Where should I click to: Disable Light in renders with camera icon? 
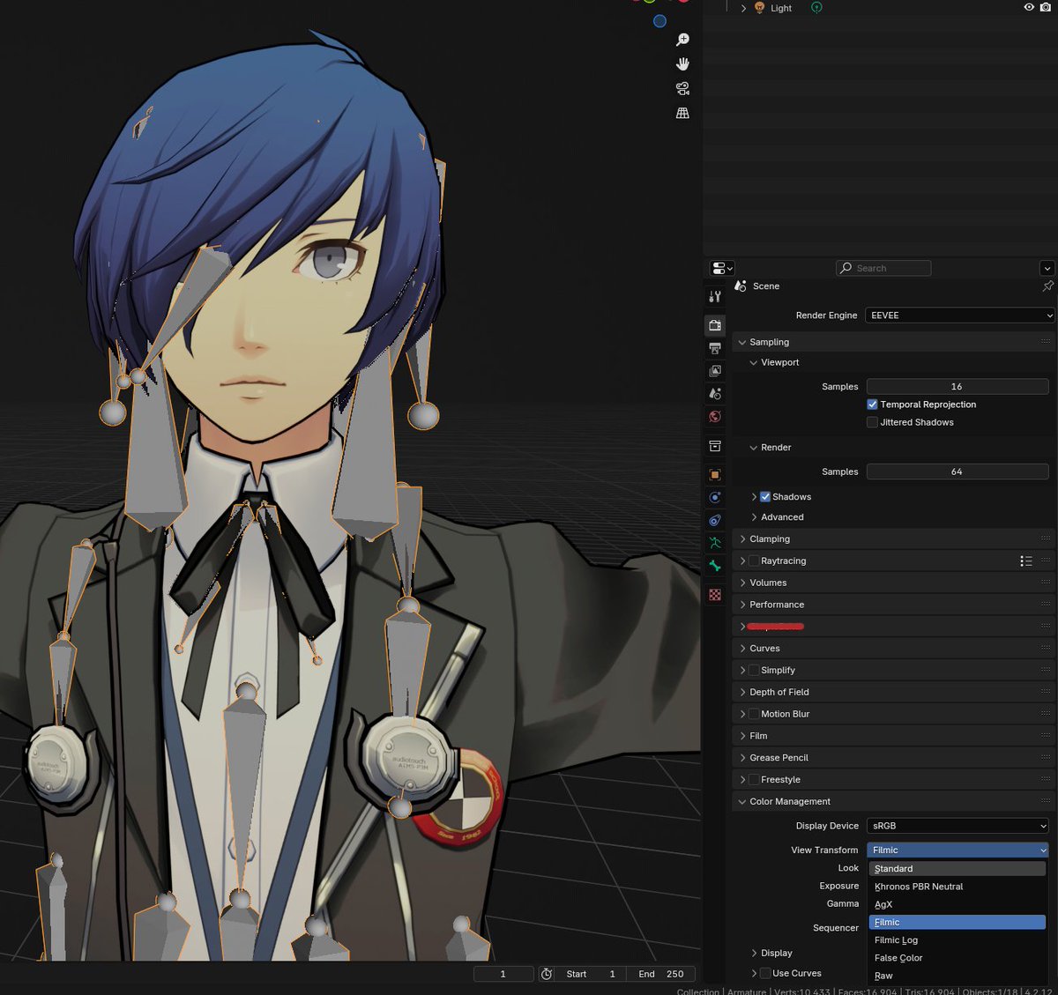(x=1046, y=7)
